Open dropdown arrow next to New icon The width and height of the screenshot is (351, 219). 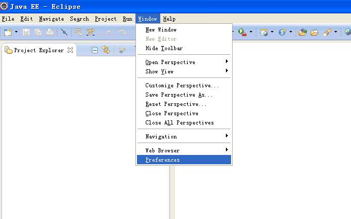coord(16,32)
